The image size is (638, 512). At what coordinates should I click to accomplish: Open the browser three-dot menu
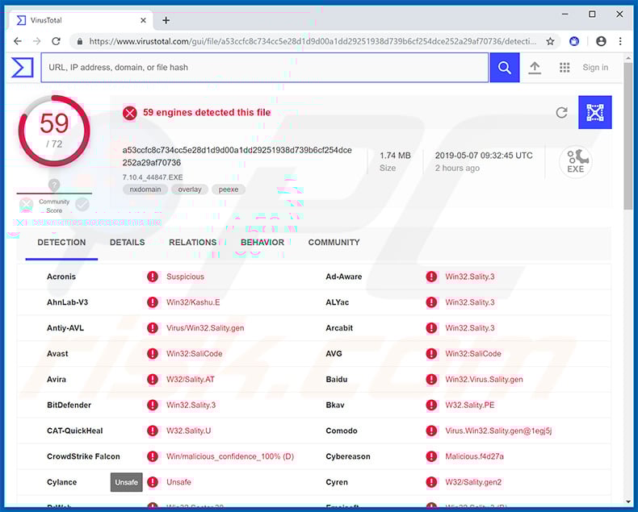pos(620,41)
